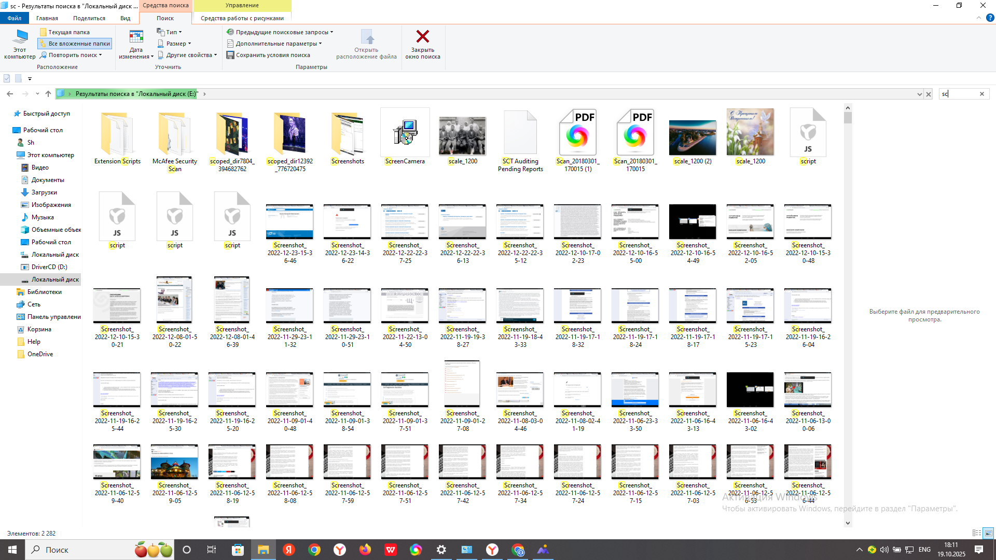
Task: Open Additional parameters options
Action: tap(275, 44)
